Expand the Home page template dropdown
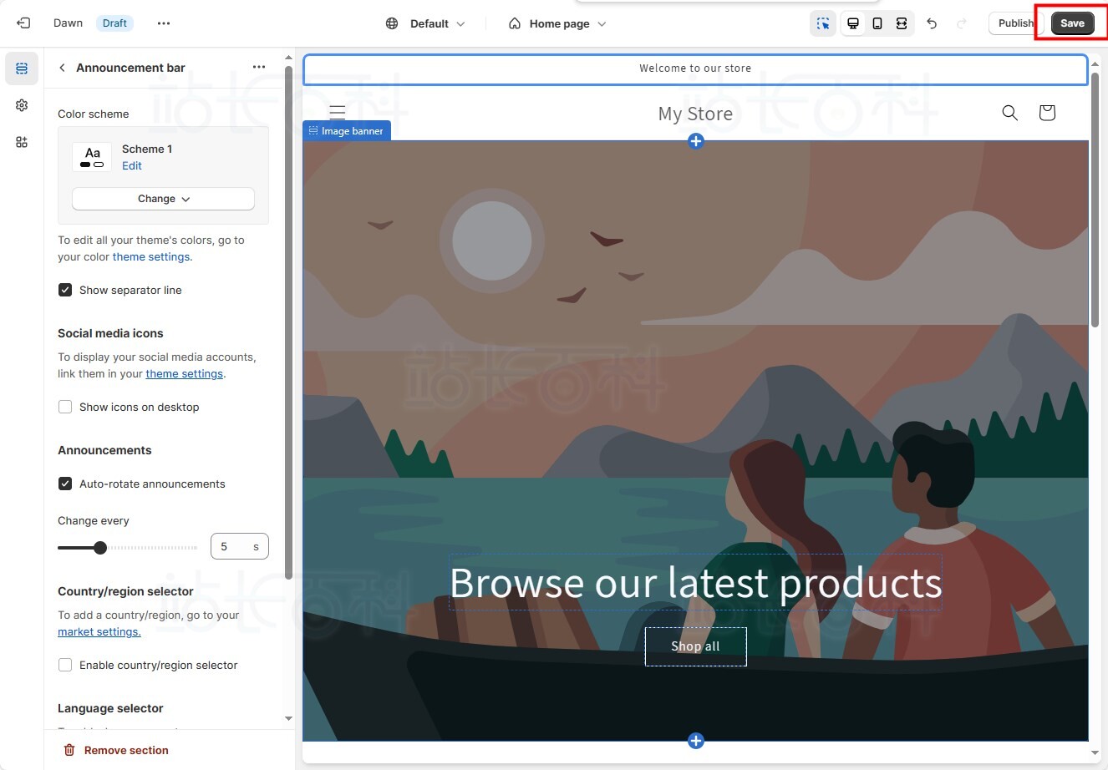This screenshot has width=1108, height=770. (x=557, y=23)
